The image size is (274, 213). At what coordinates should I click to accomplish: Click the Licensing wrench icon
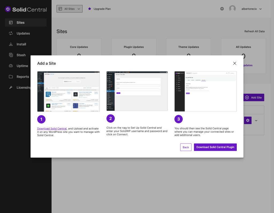coord(11,88)
